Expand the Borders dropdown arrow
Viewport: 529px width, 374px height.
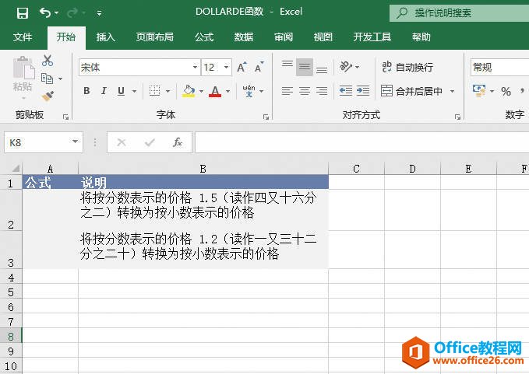(x=168, y=91)
